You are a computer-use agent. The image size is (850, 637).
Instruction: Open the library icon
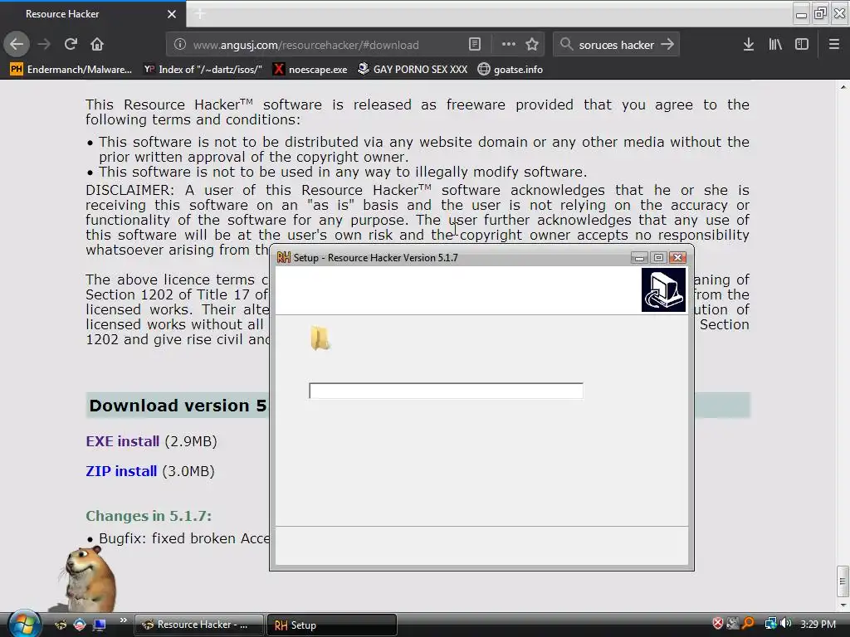click(775, 45)
